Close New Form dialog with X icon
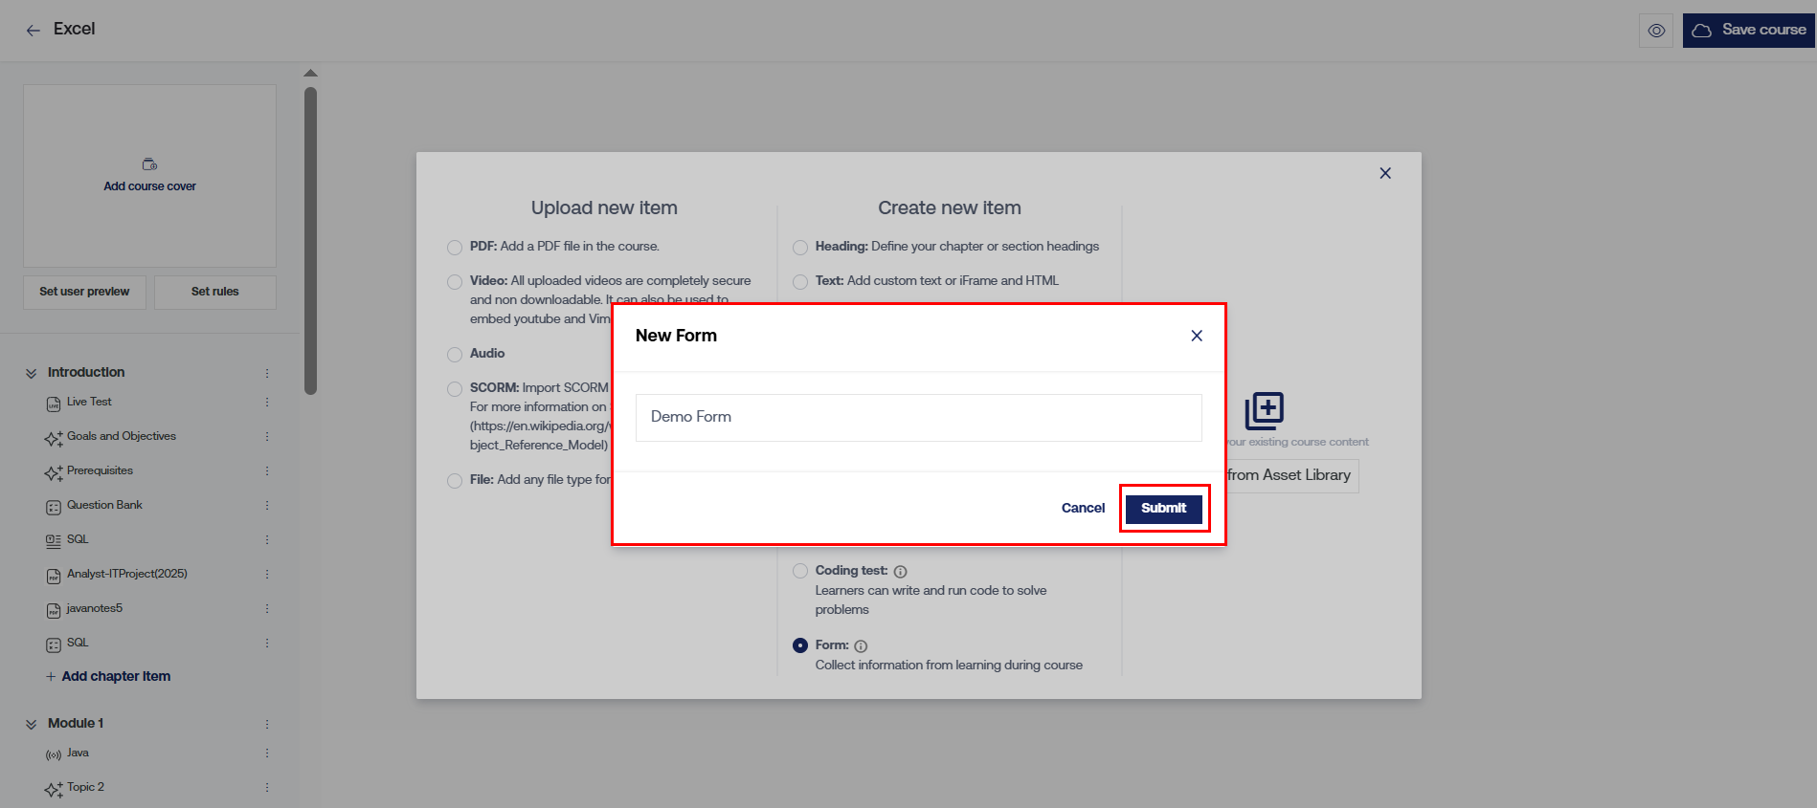This screenshot has width=1817, height=808. pos(1197,336)
